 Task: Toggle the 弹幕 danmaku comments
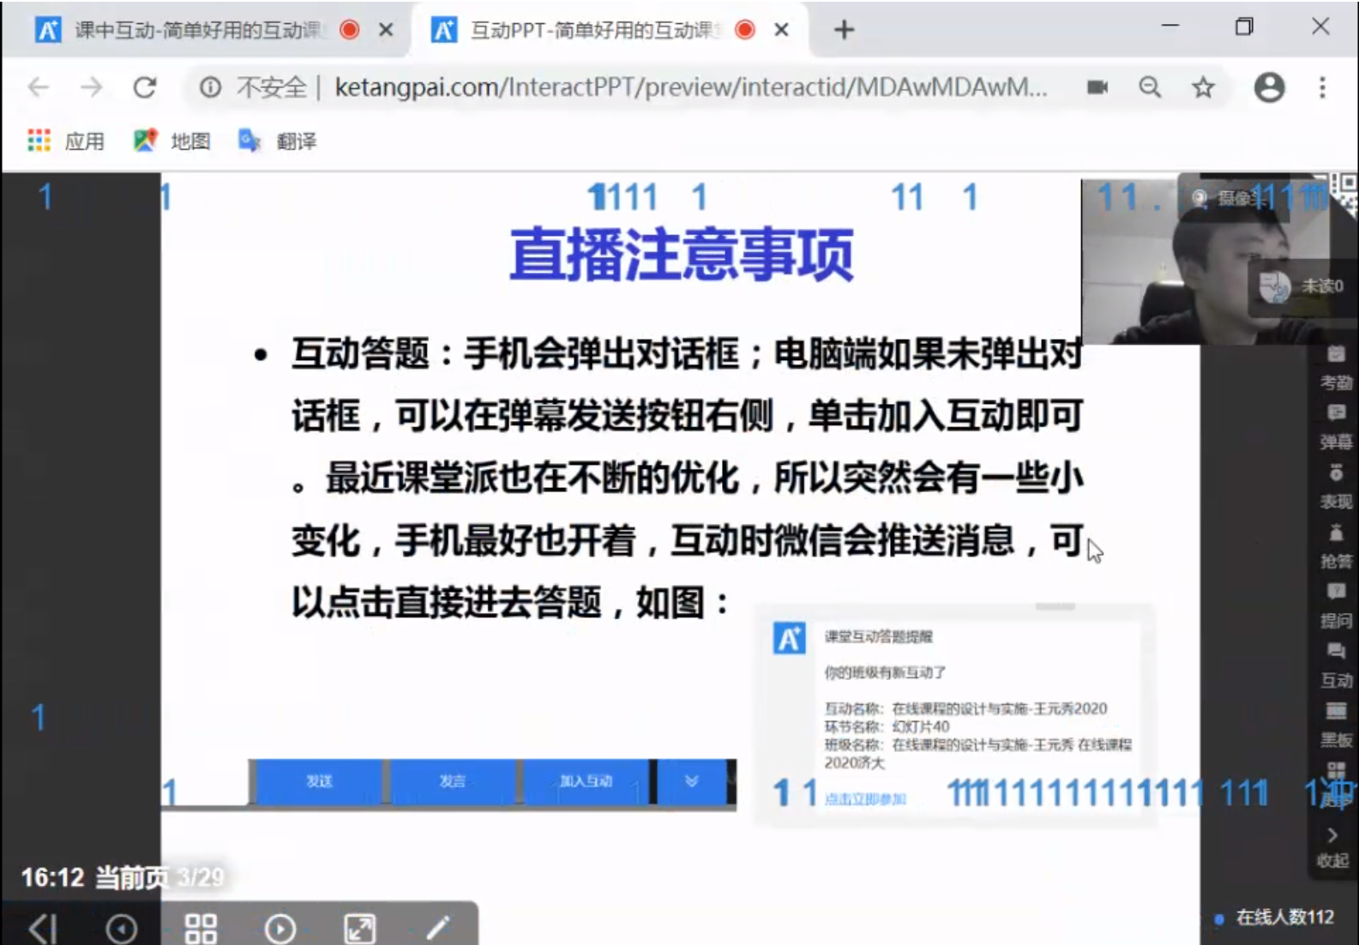(x=1335, y=427)
